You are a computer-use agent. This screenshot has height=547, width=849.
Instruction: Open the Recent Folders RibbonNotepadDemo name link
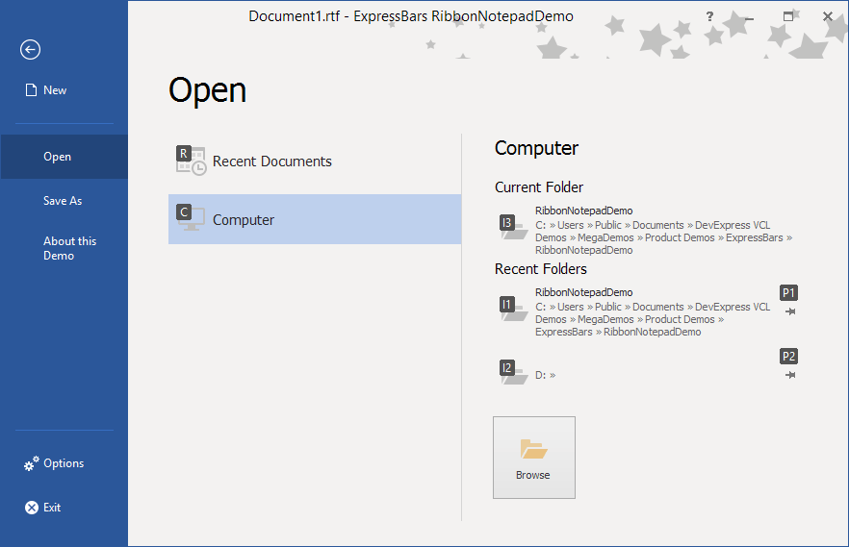583,292
